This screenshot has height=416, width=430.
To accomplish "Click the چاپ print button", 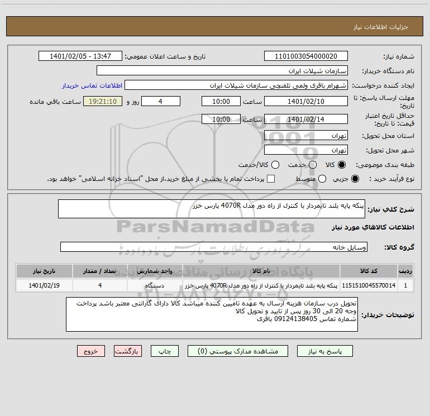I will pyautogui.click(x=165, y=351).
